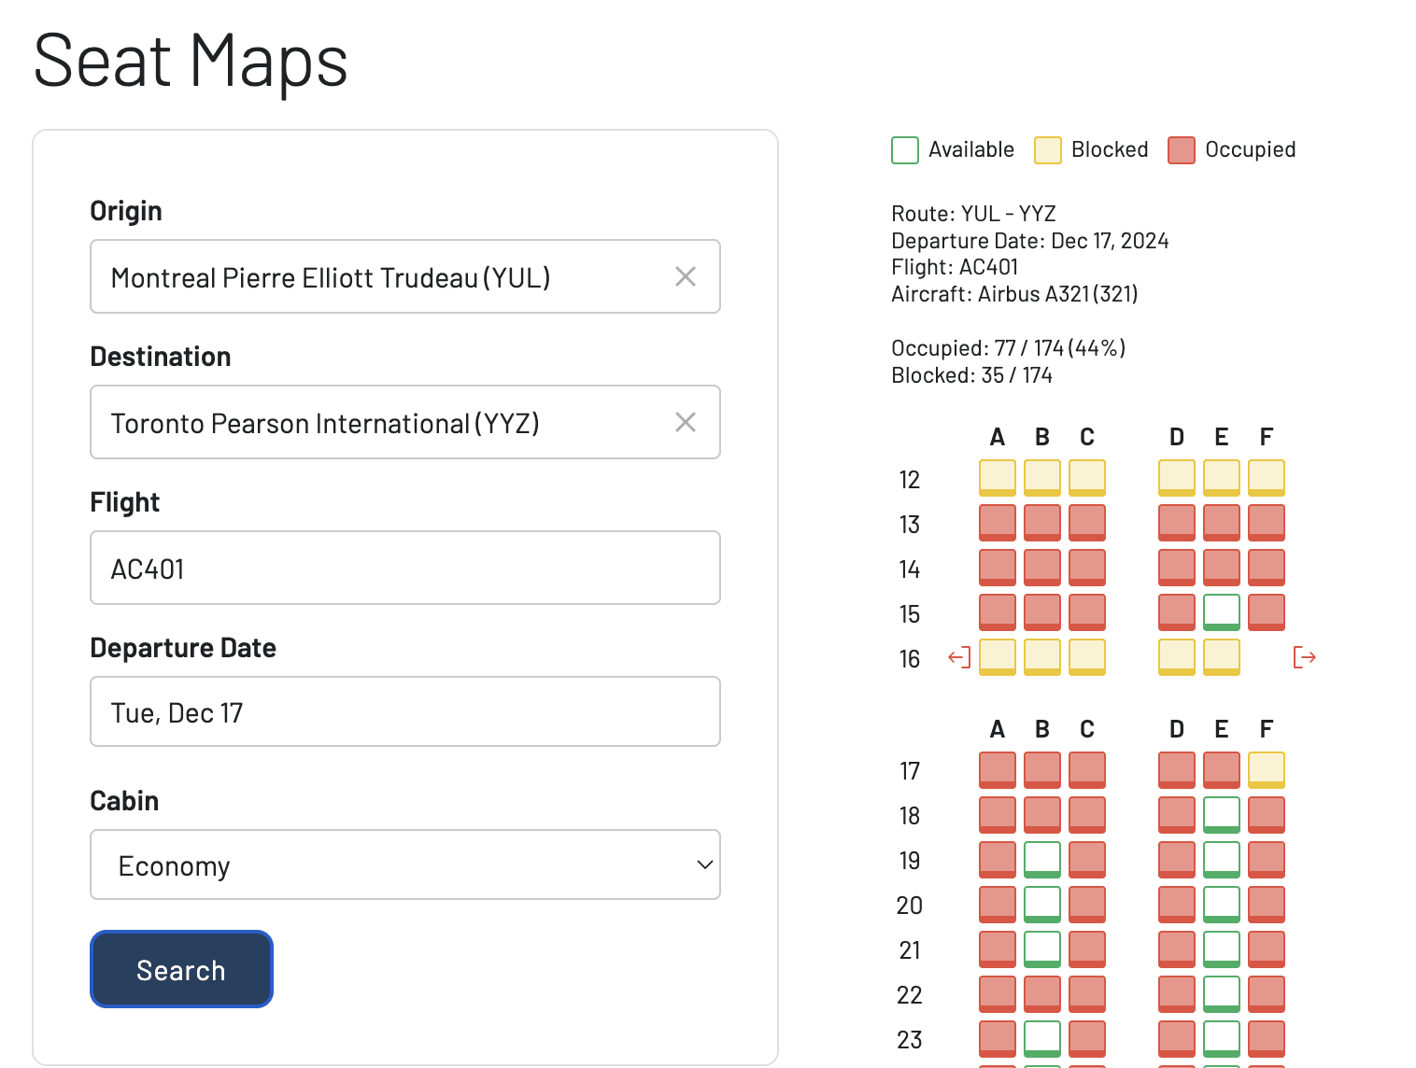Select available seat 23B
Image resolution: width=1416 pixels, height=1068 pixels.
(1042, 1038)
